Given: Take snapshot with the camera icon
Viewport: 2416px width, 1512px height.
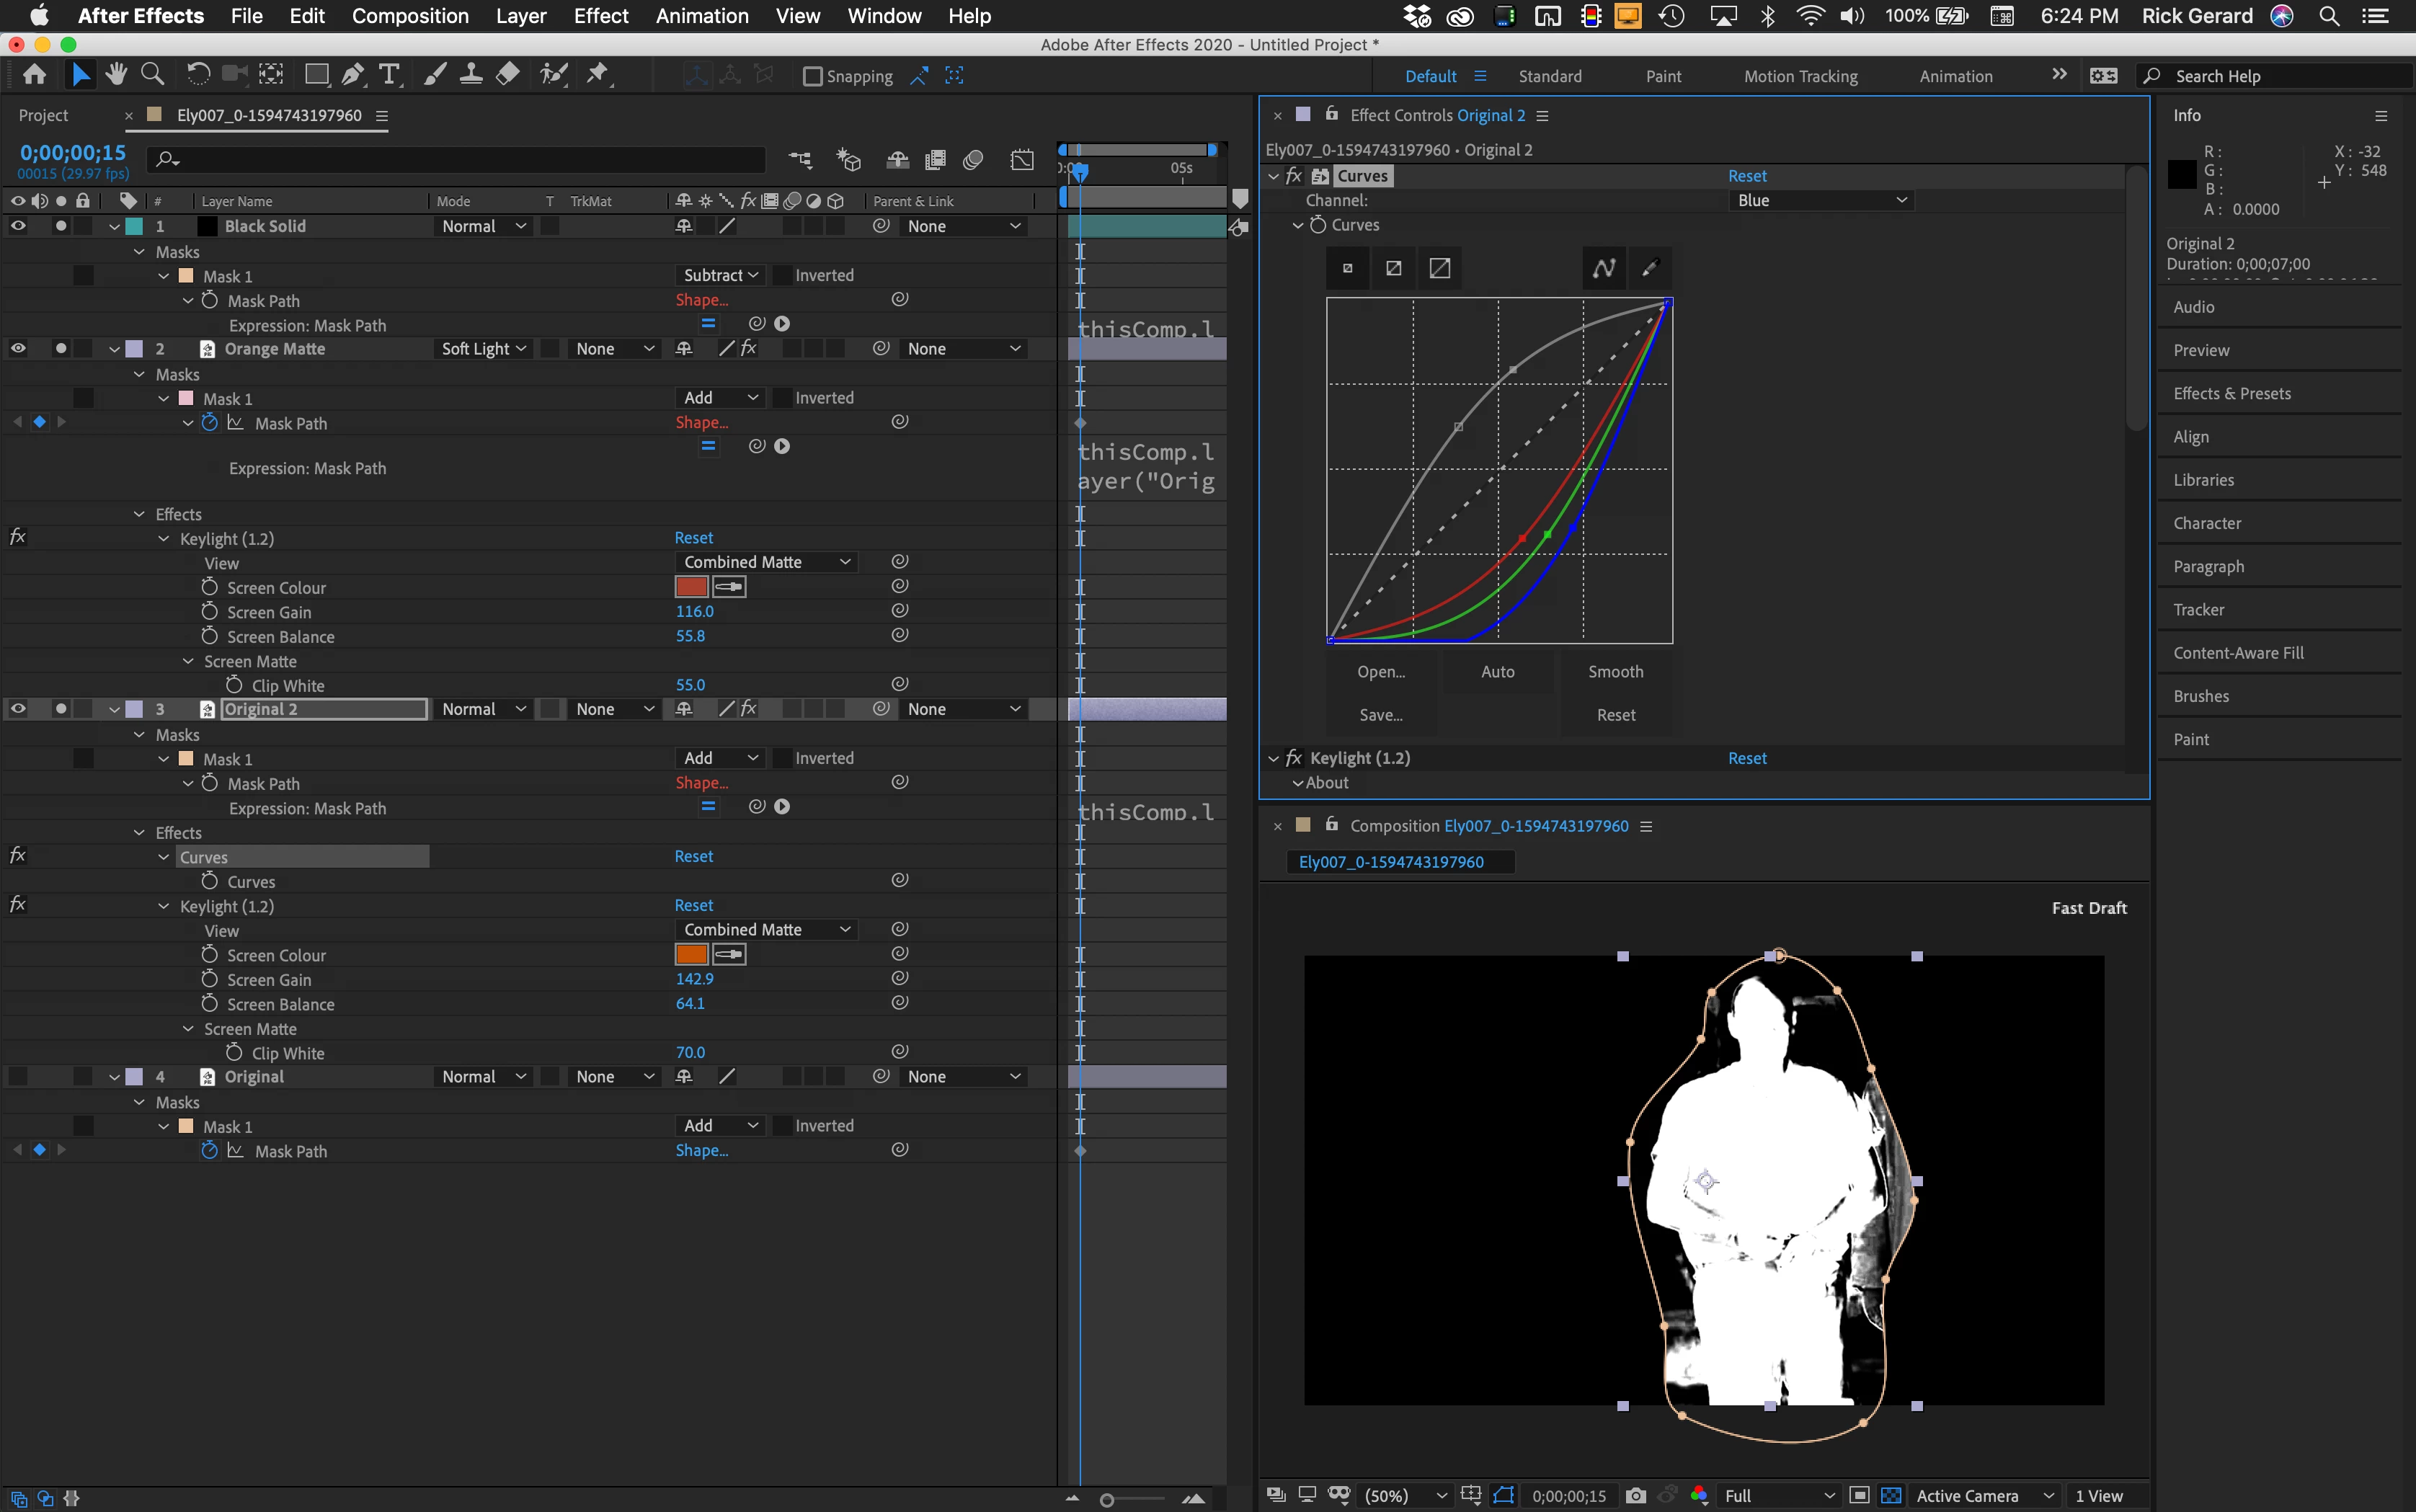Looking at the screenshot, I should point(1636,1495).
